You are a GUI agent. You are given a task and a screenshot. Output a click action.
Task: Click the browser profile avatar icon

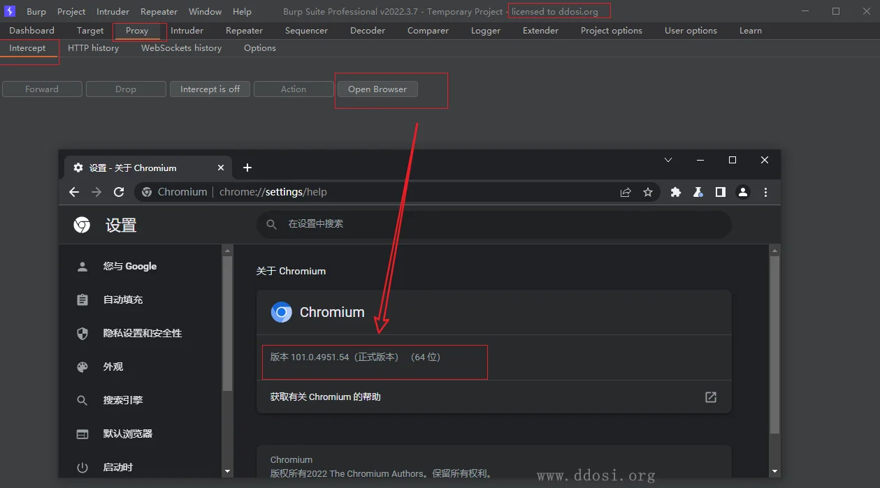click(x=743, y=192)
